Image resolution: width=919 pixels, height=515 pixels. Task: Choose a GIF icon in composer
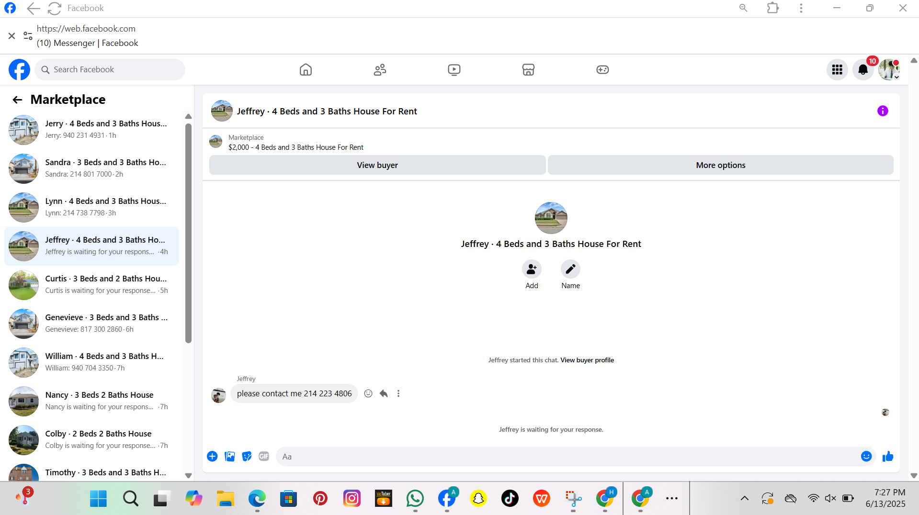click(x=264, y=457)
